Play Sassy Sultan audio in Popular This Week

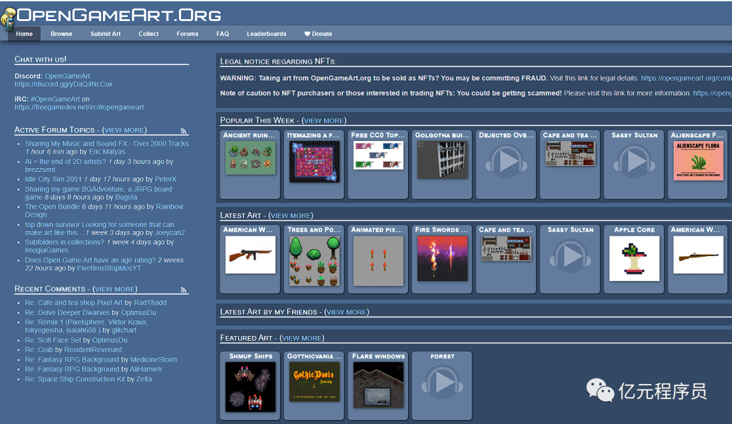[x=634, y=161]
